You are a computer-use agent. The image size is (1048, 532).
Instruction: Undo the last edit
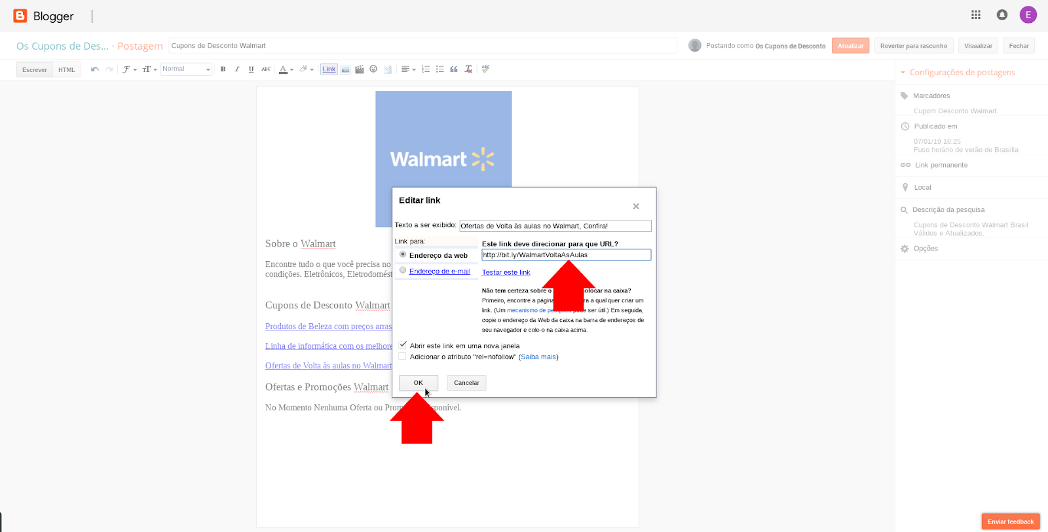pos(95,69)
